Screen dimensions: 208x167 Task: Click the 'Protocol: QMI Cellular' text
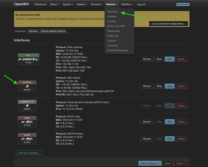[68, 78]
